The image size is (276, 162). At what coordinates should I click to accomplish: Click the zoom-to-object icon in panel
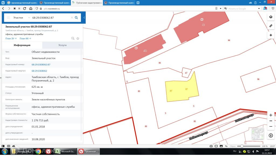coord(73,38)
